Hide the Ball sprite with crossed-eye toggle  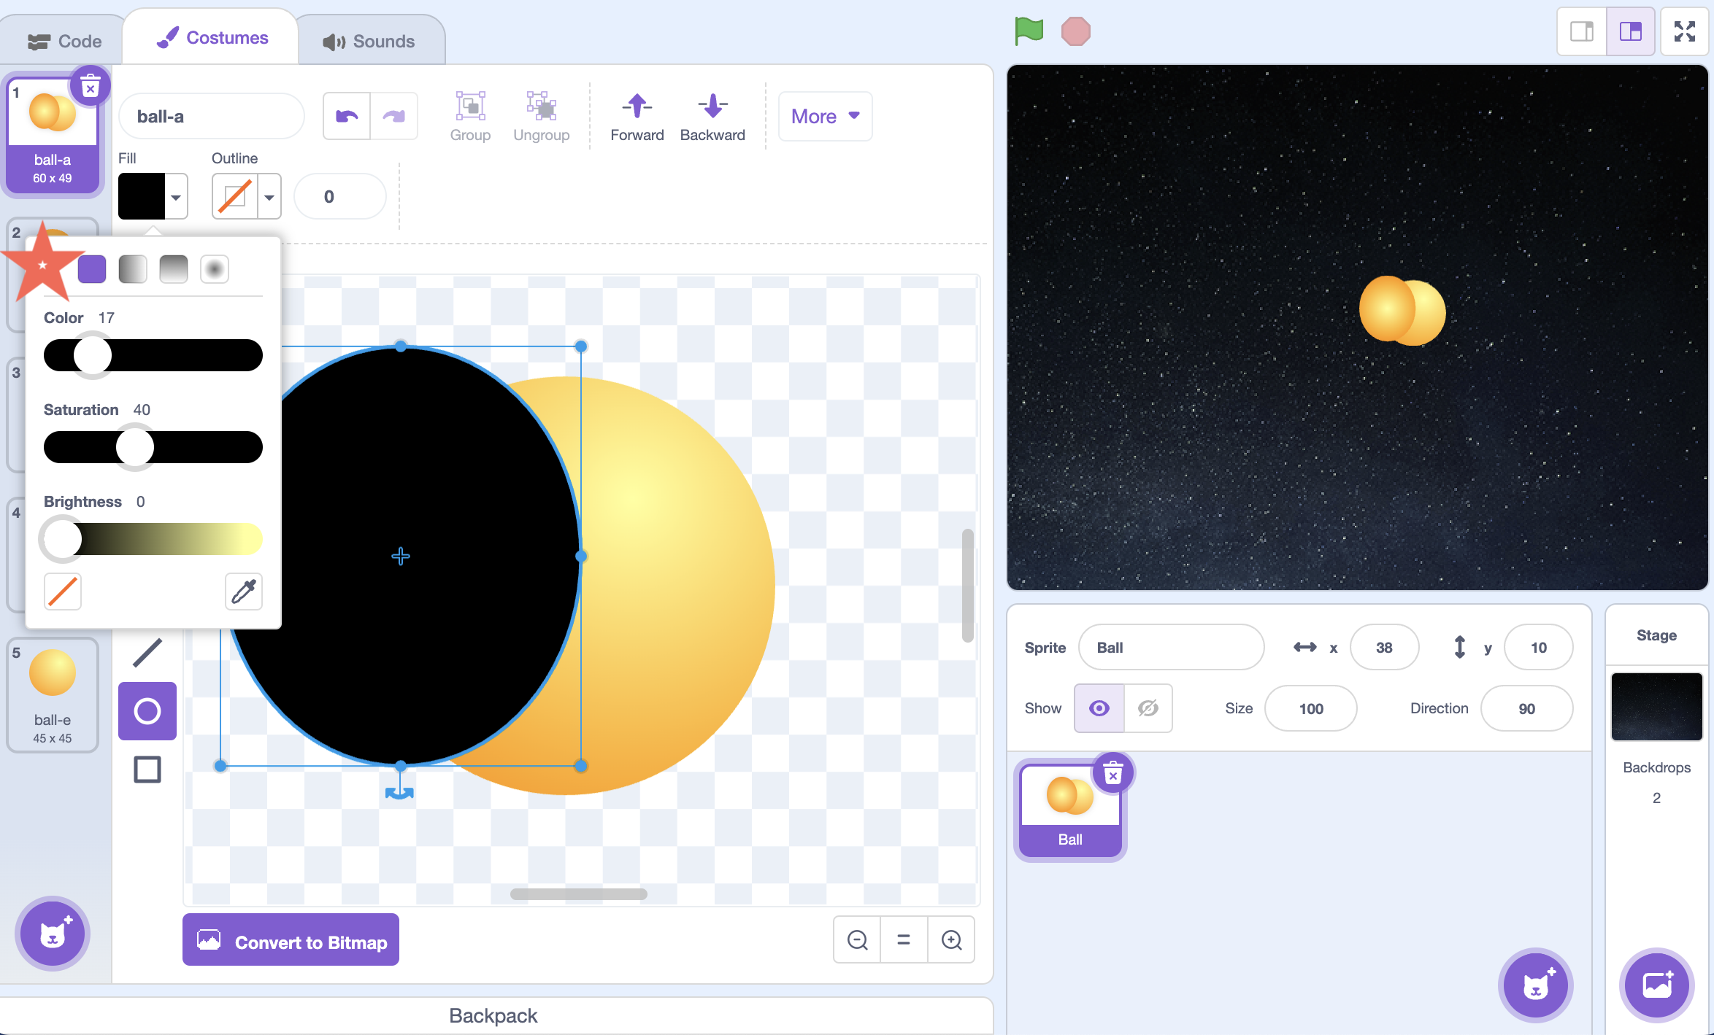[1148, 708]
